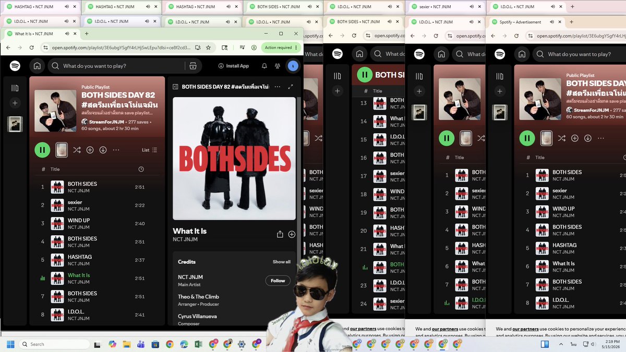Click Theo & The Climb in Credits

pyautogui.click(x=198, y=297)
